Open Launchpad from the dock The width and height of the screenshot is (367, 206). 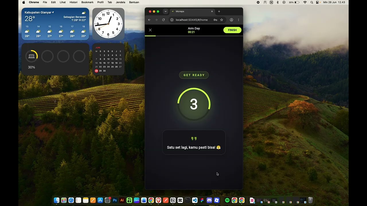pyautogui.click(x=64, y=200)
